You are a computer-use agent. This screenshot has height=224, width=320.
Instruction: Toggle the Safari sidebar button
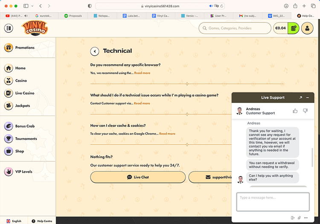pyautogui.click(x=26, y=6)
